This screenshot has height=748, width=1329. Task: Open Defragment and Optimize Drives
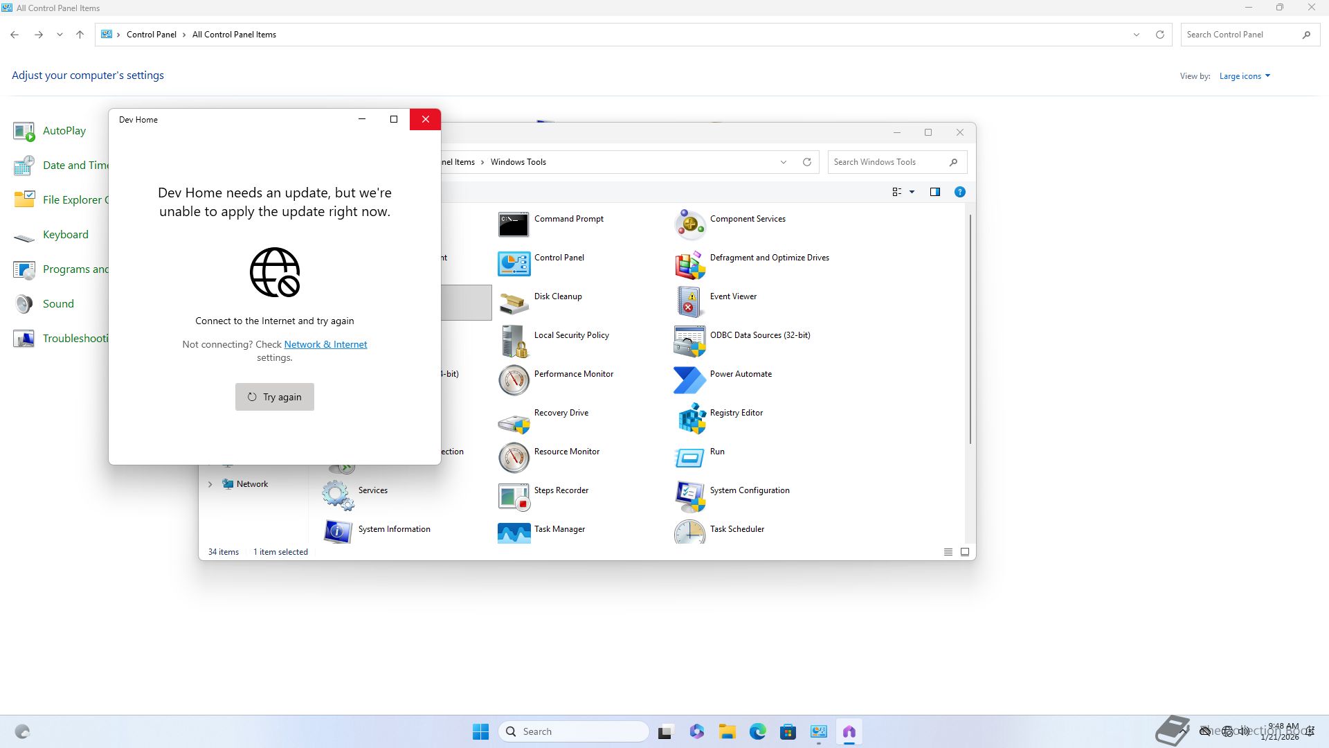click(690, 263)
